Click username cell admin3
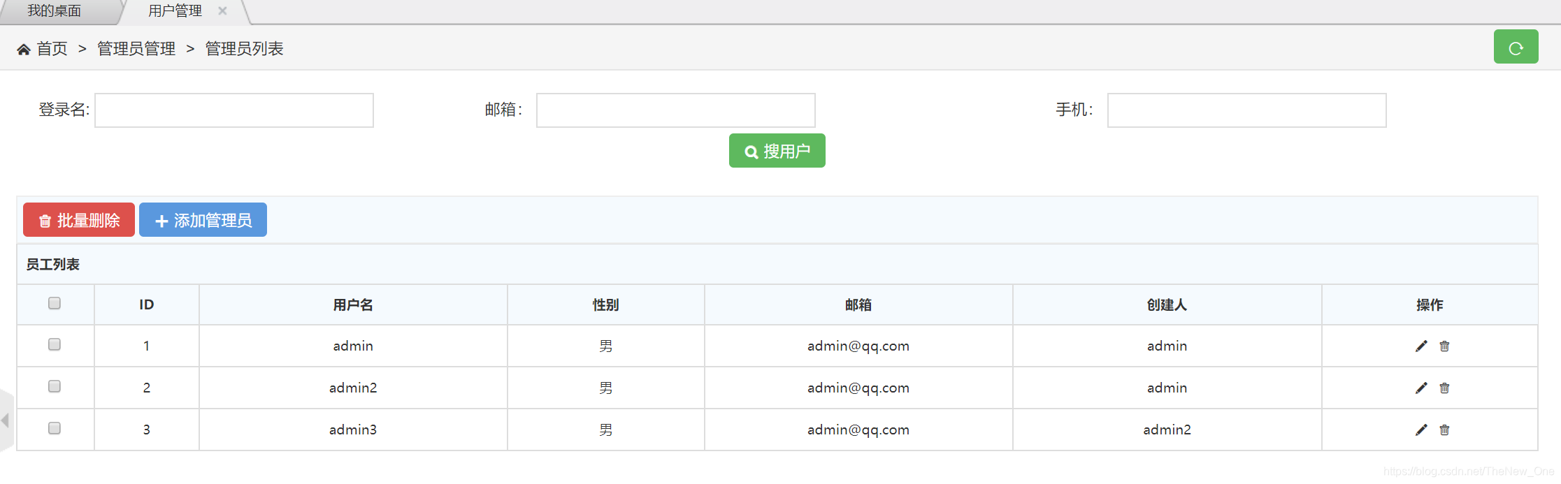This screenshot has height=484, width=1561. tap(353, 430)
